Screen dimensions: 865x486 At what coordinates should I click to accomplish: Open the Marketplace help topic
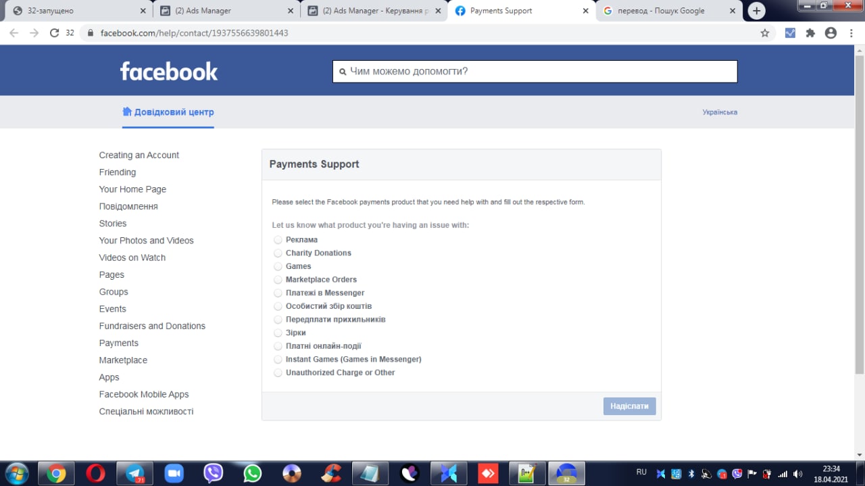pyautogui.click(x=123, y=360)
